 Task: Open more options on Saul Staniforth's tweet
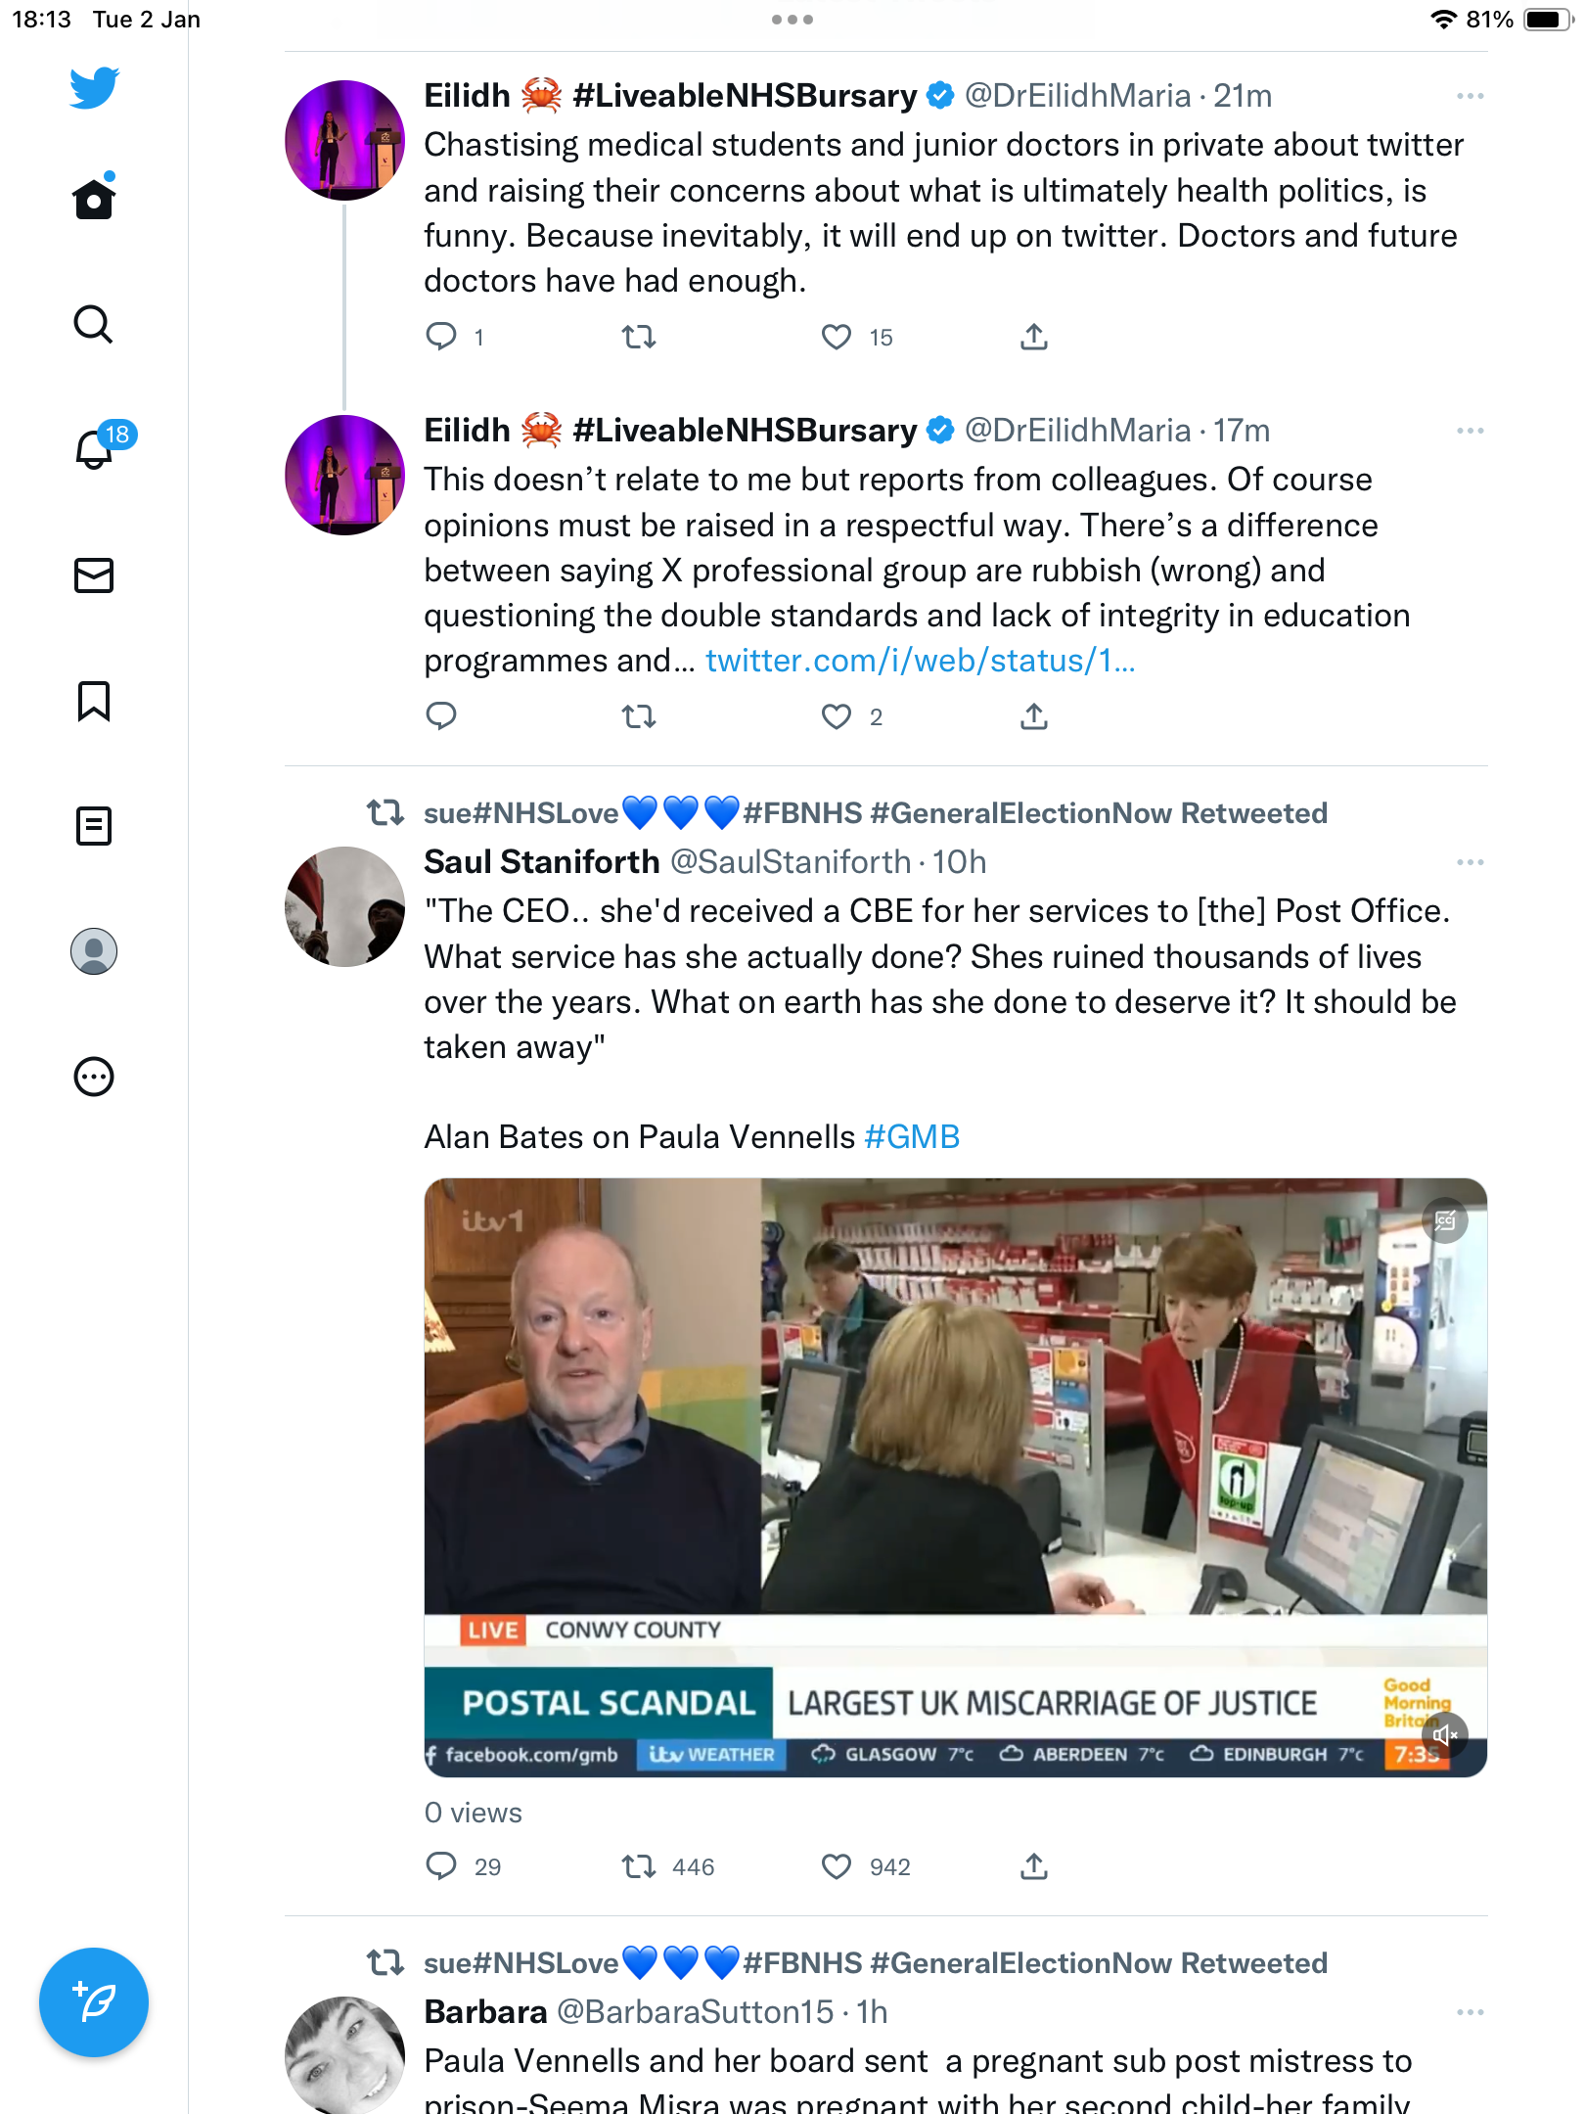click(x=1470, y=862)
